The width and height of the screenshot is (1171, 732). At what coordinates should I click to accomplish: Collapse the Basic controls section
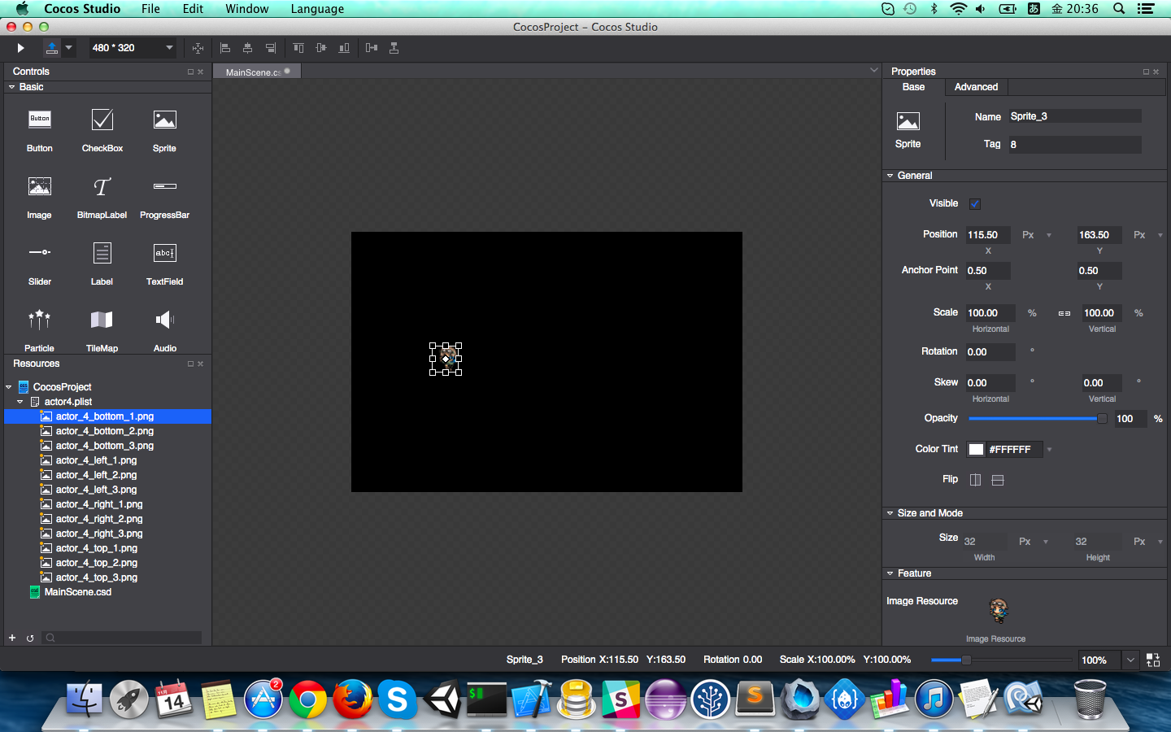[x=11, y=87]
